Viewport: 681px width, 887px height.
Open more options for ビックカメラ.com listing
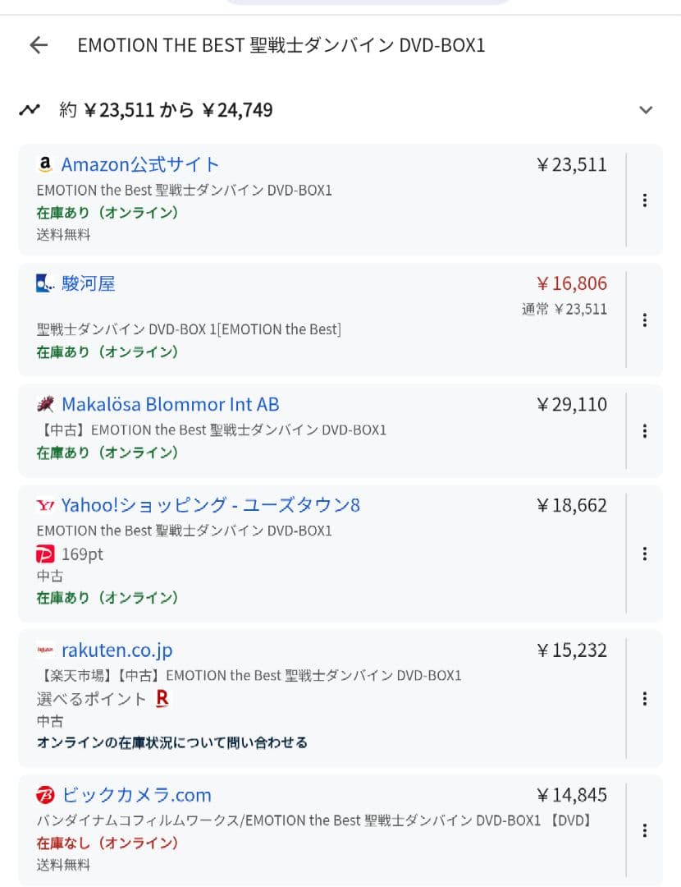pyautogui.click(x=645, y=830)
